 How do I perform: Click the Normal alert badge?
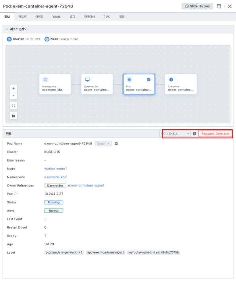54,211
